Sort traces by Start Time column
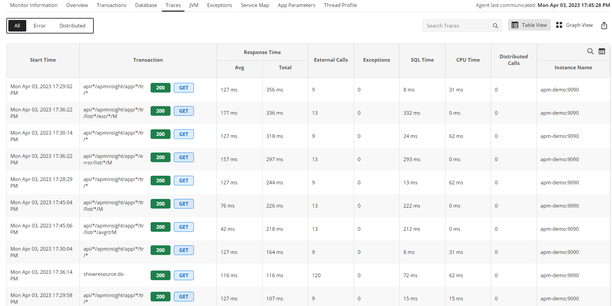612x306 pixels. click(x=43, y=60)
